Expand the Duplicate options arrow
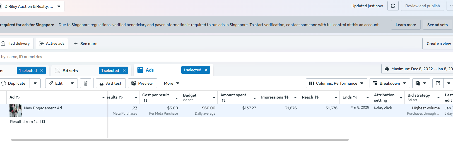 click(35, 83)
